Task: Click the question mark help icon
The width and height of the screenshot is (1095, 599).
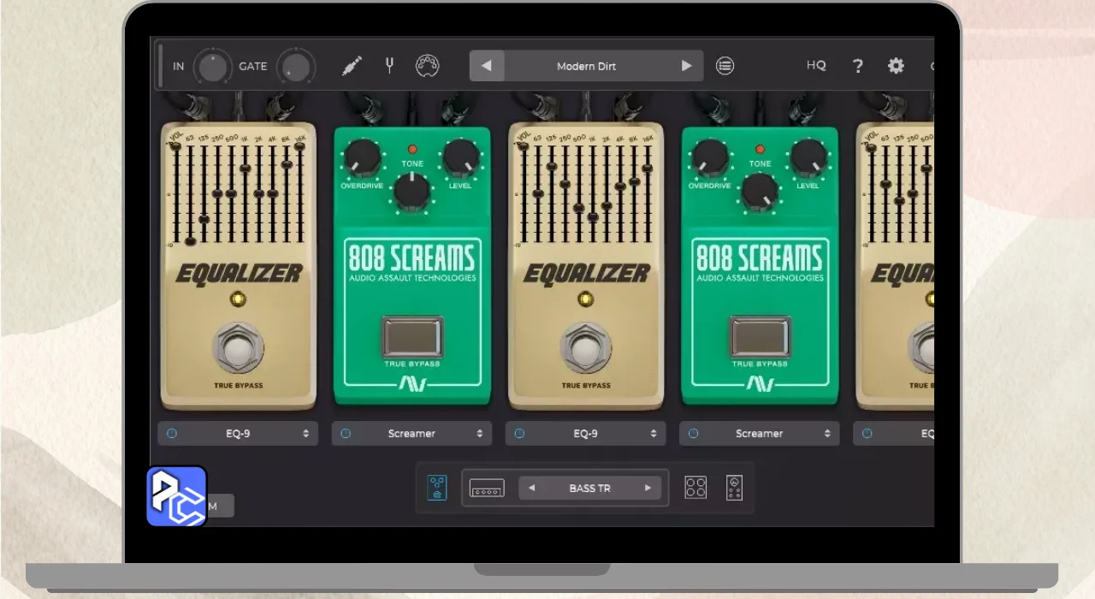Action: [x=857, y=66]
